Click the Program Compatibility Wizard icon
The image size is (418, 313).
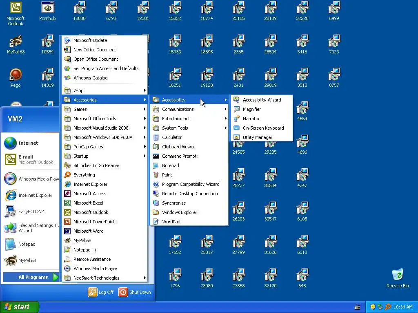click(156, 184)
